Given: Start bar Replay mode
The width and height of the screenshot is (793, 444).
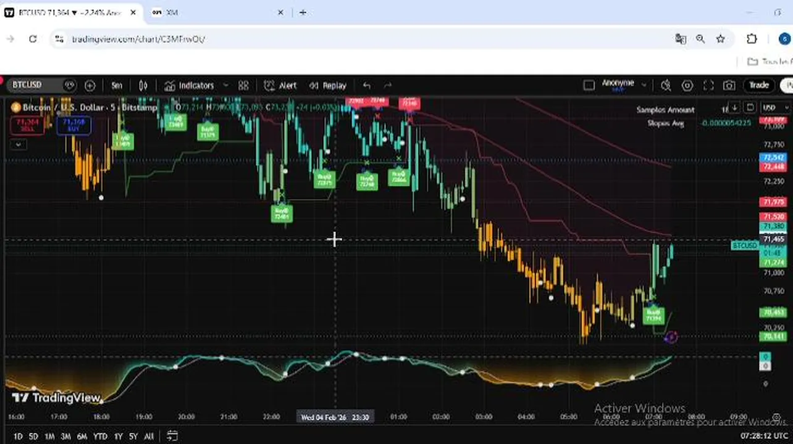Looking at the screenshot, I should (328, 86).
